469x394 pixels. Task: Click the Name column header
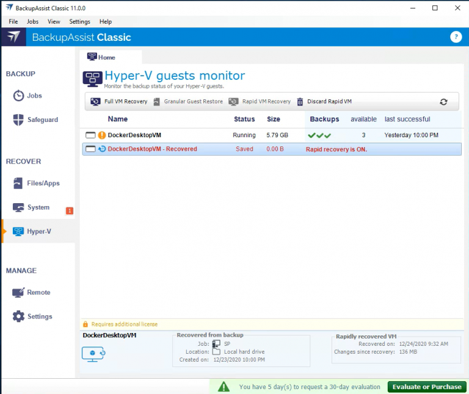[118, 120]
